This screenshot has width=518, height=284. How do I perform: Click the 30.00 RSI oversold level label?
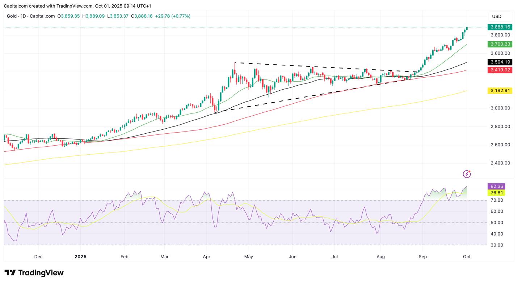[497, 245]
